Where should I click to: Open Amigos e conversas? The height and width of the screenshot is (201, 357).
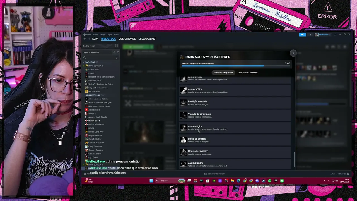coord(340,174)
